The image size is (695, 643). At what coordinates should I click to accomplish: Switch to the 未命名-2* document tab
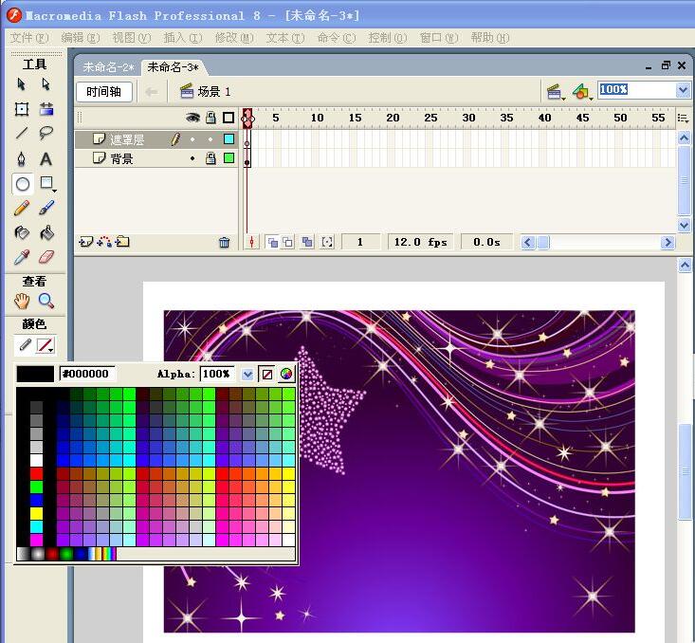point(109,67)
